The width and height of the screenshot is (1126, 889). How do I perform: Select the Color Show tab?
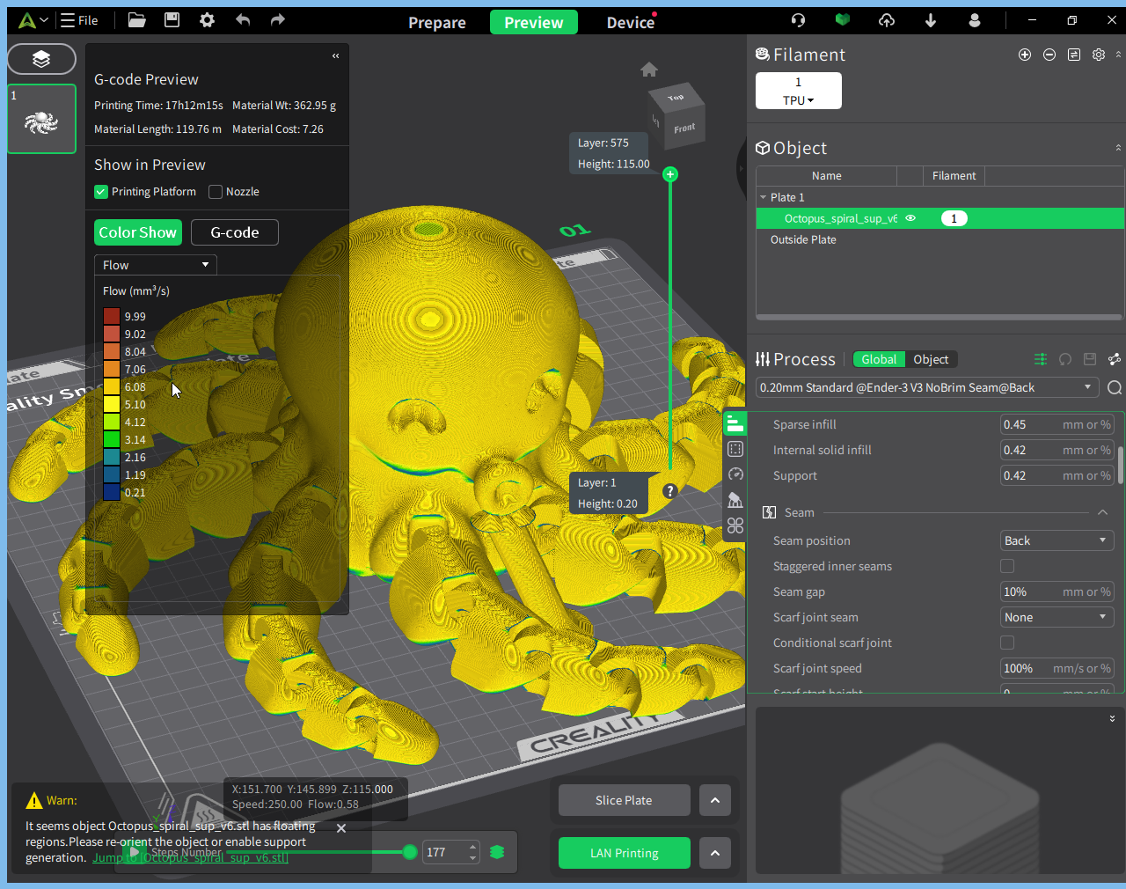[138, 232]
